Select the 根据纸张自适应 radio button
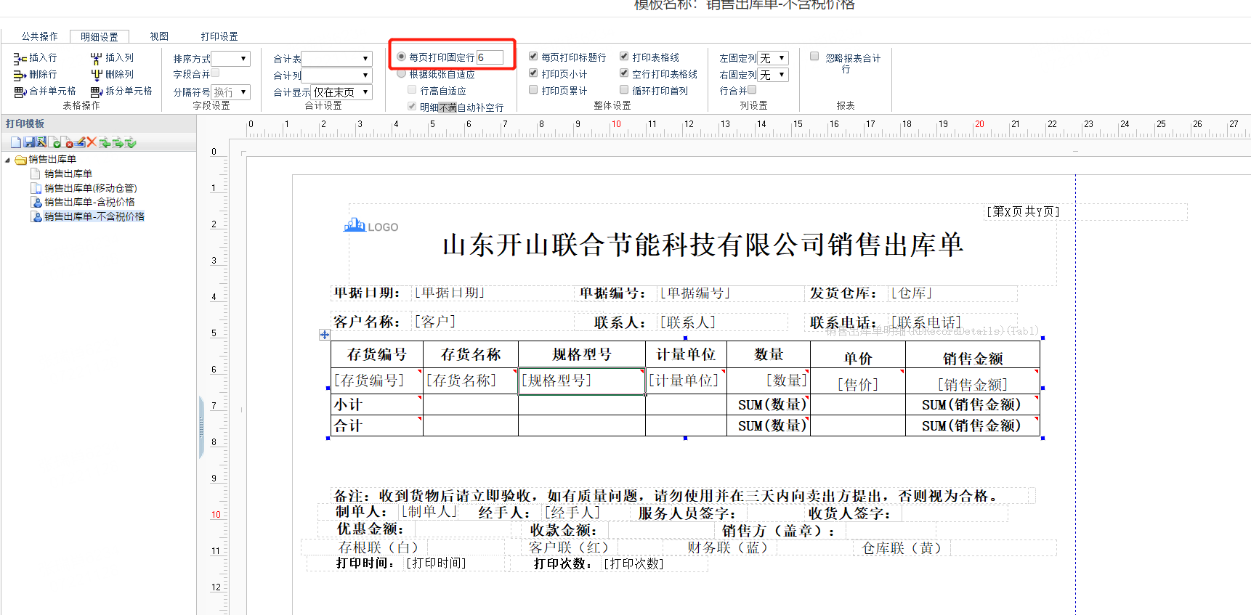The width and height of the screenshot is (1251, 615). tap(401, 73)
